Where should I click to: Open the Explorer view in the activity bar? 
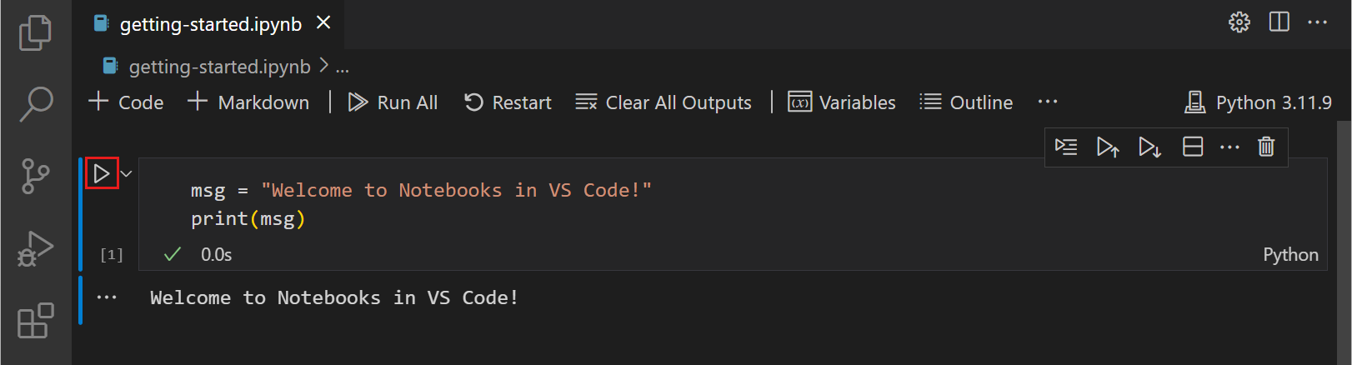tap(35, 33)
